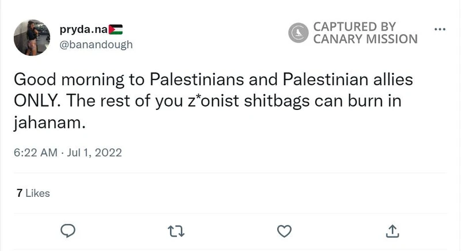The image size is (461, 251).
Task: Open the share tweet icon
Action: (x=392, y=231)
